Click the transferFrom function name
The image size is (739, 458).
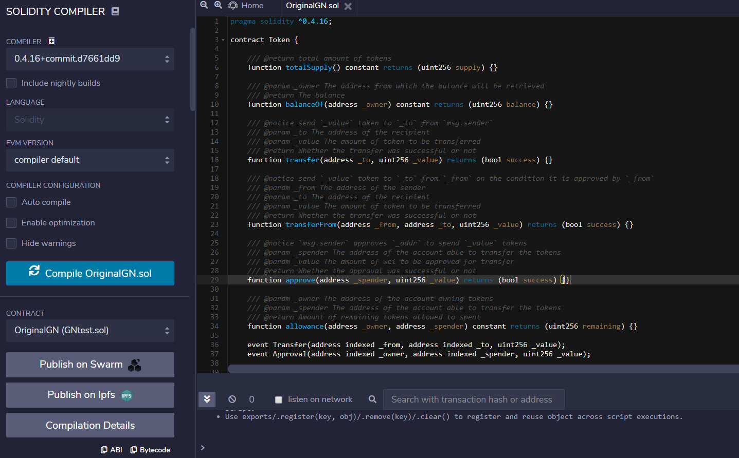point(311,224)
